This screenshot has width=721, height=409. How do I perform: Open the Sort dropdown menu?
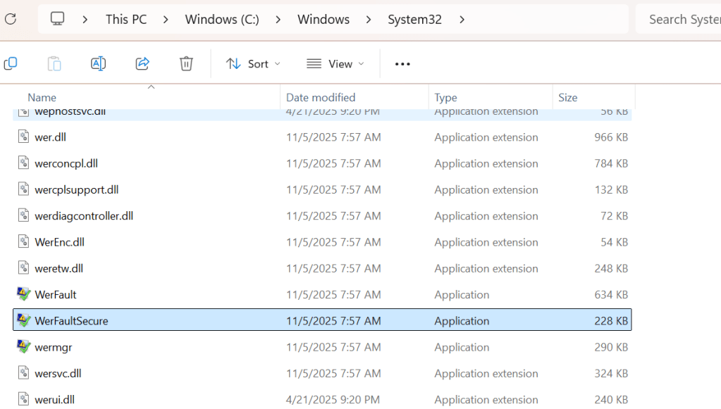(x=253, y=64)
